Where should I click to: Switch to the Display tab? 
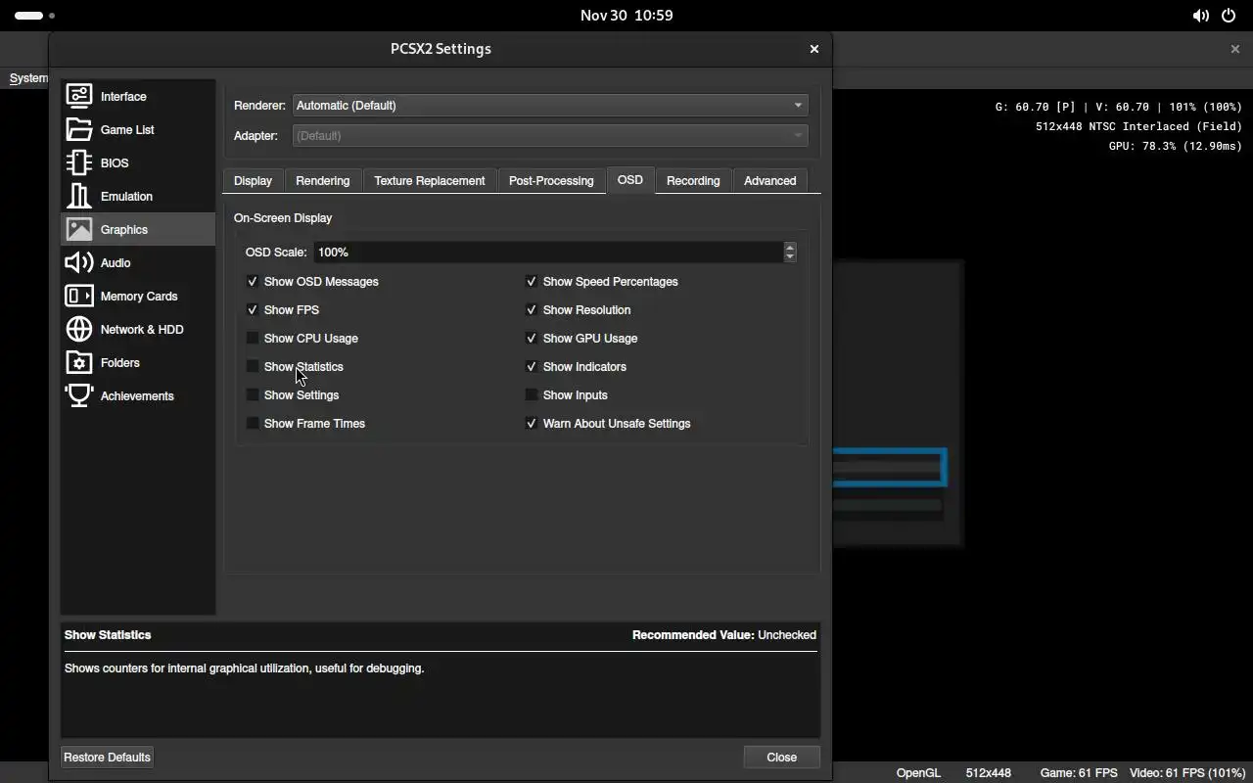(x=253, y=180)
